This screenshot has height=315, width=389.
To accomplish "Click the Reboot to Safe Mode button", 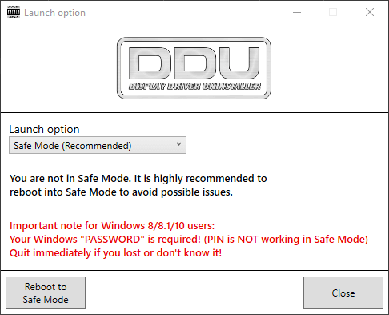I will (46, 293).
